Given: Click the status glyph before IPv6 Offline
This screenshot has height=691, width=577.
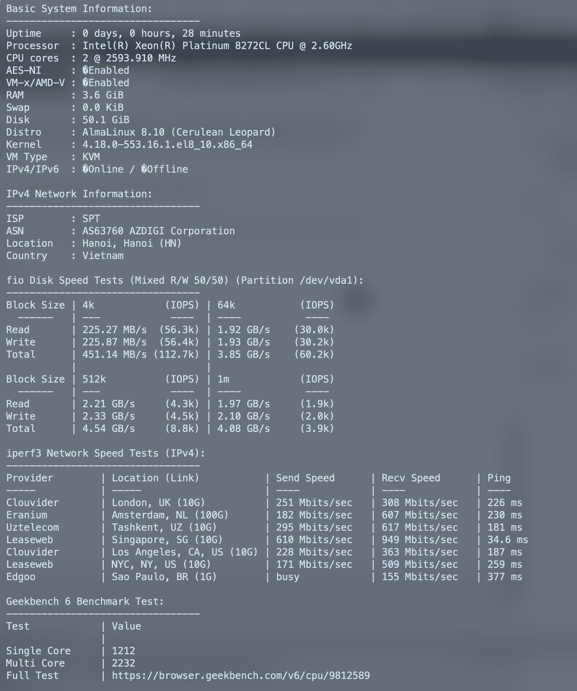Looking at the screenshot, I should coord(144,169).
